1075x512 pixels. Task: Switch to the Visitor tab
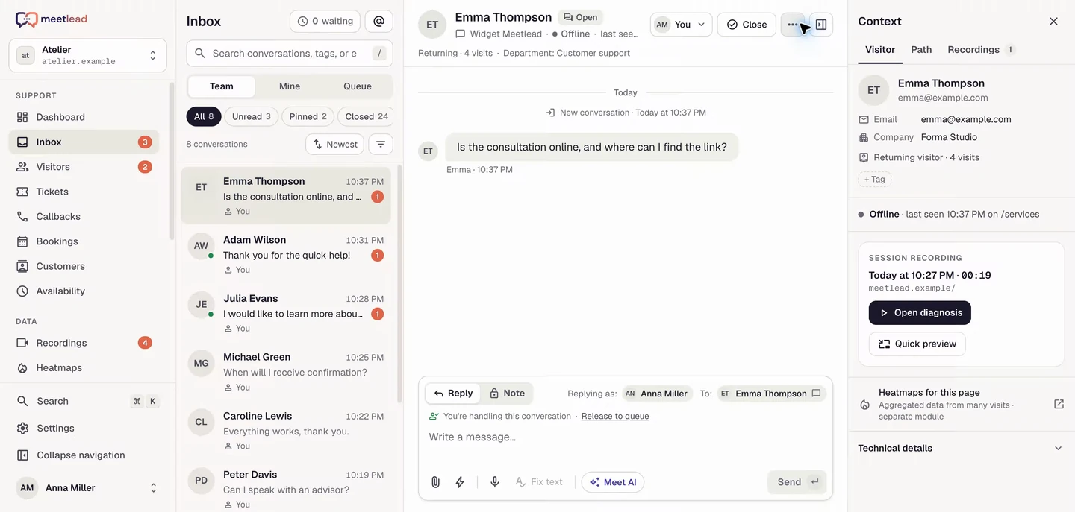point(880,50)
